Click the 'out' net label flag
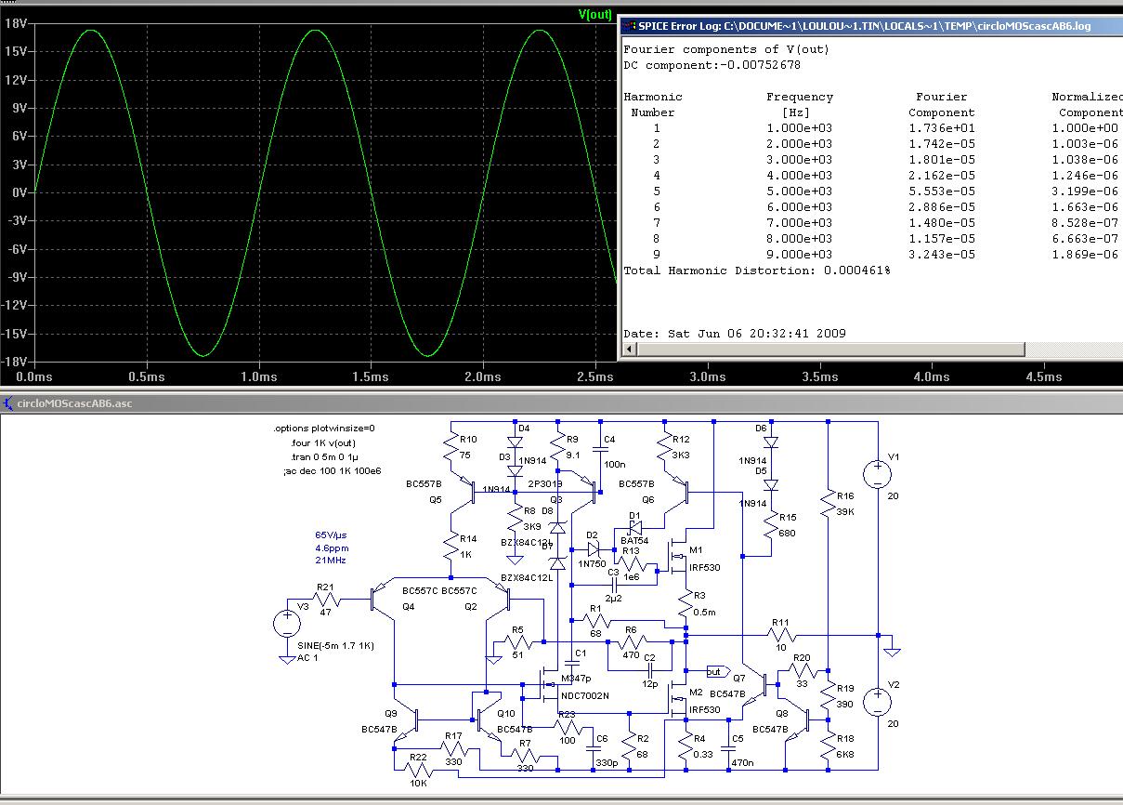Screen dimensions: 1123x805 pyautogui.click(x=716, y=671)
